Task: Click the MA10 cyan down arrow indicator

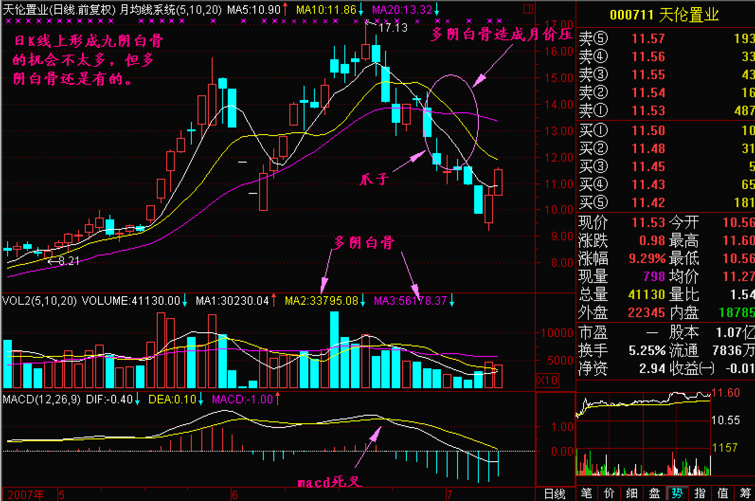Action: [x=361, y=9]
